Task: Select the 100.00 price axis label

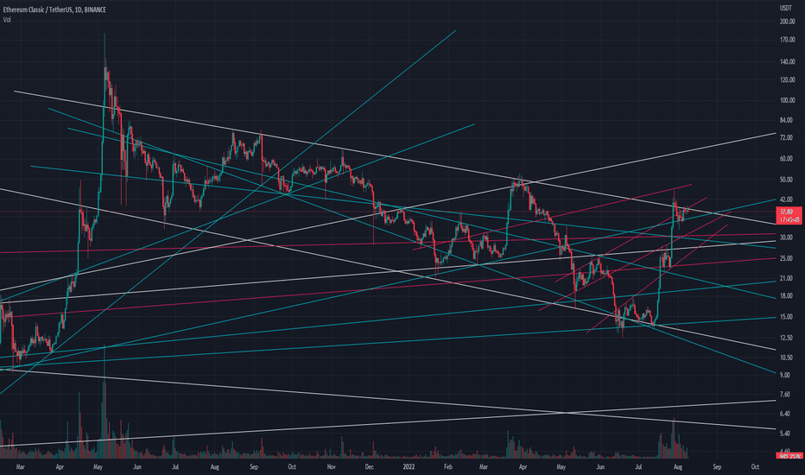Action: coord(787,101)
